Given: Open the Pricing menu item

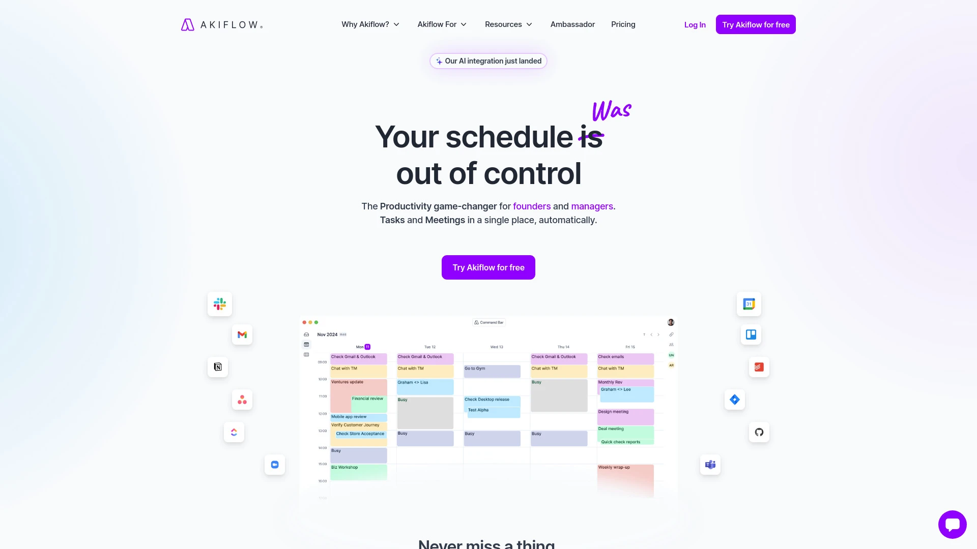Looking at the screenshot, I should coord(623,24).
